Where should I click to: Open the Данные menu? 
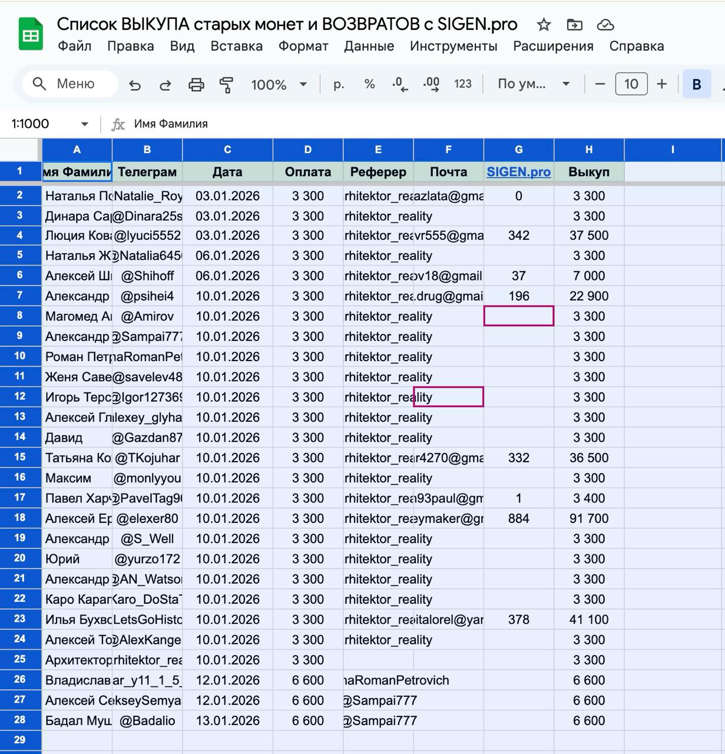click(369, 46)
